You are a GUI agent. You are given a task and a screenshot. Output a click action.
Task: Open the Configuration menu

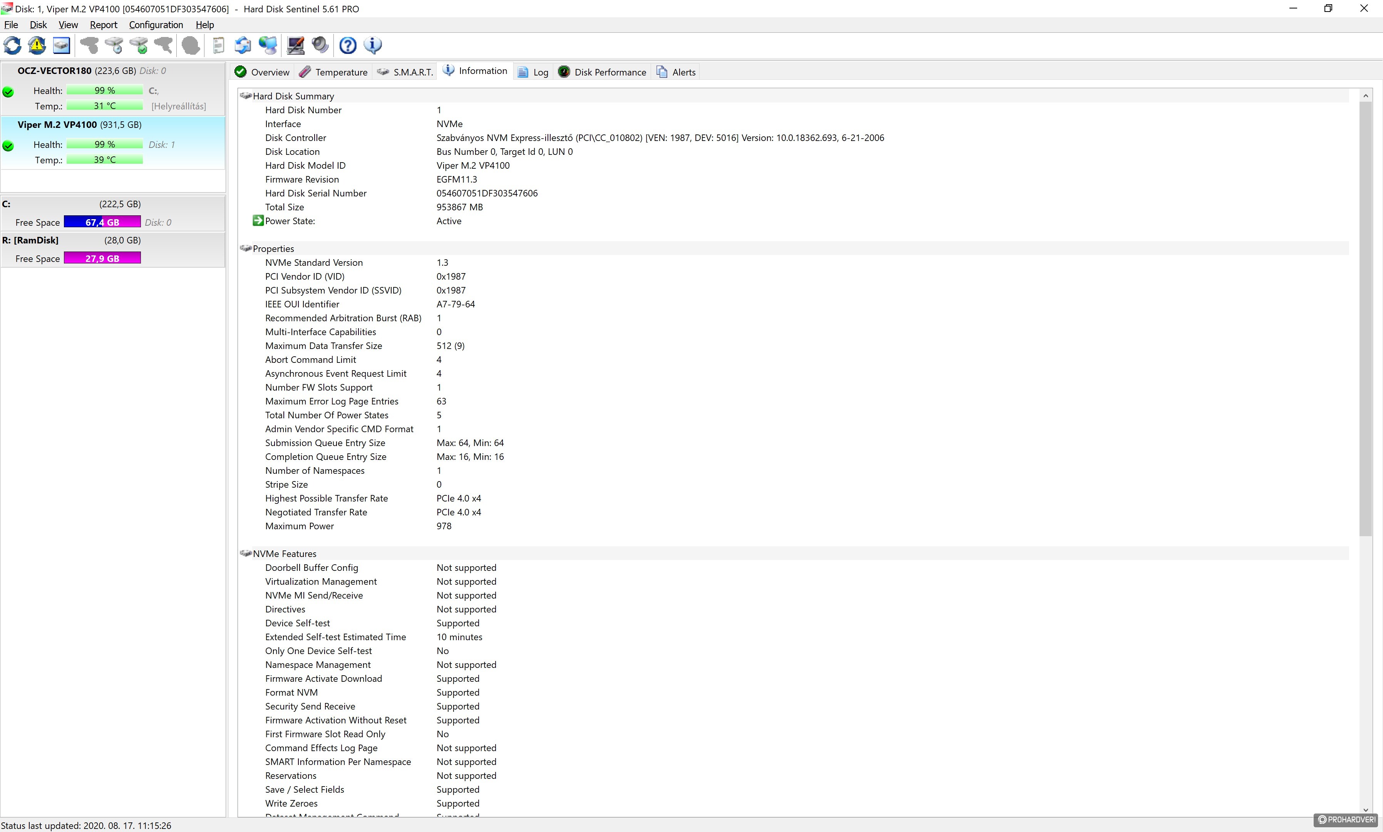coord(156,25)
